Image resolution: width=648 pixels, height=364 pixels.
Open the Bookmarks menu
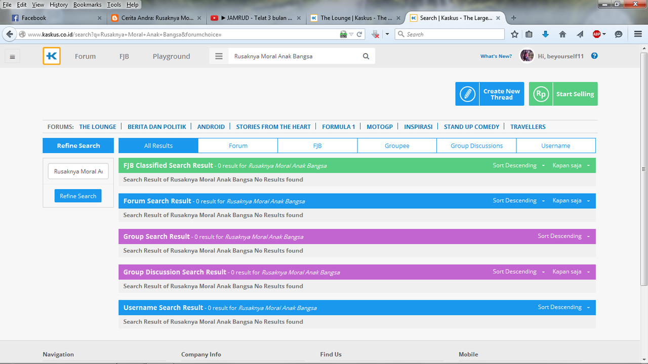coord(87,5)
